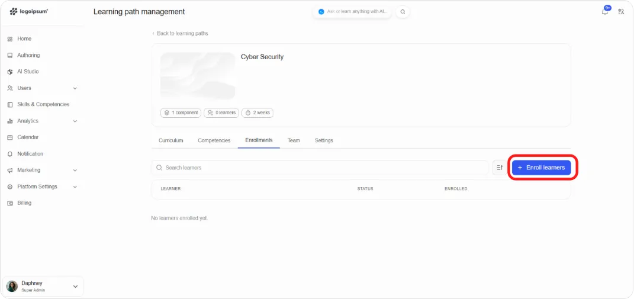
Task: Click the logoipsum logo
Action: 28,11
